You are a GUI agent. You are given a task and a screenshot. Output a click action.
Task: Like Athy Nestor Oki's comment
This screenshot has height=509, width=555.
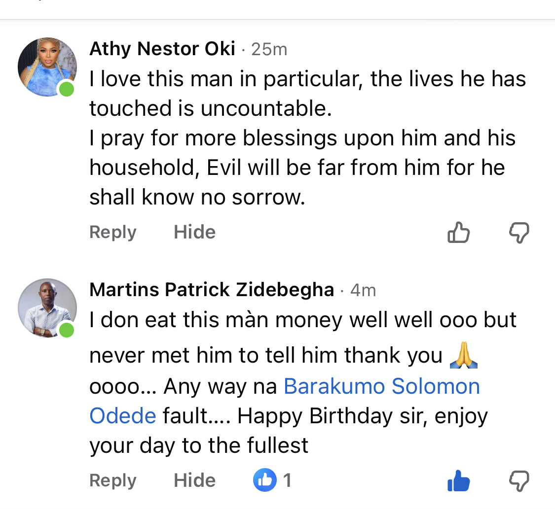(x=458, y=233)
